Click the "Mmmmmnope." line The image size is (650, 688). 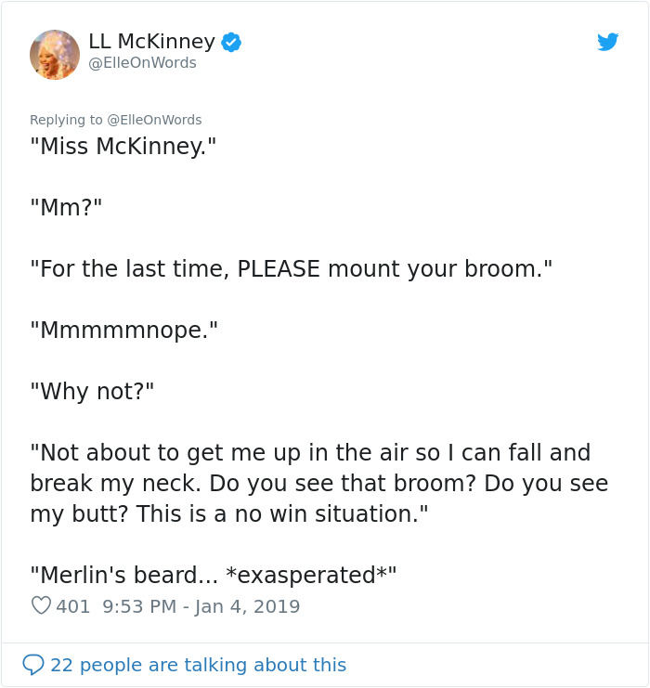pos(124,330)
